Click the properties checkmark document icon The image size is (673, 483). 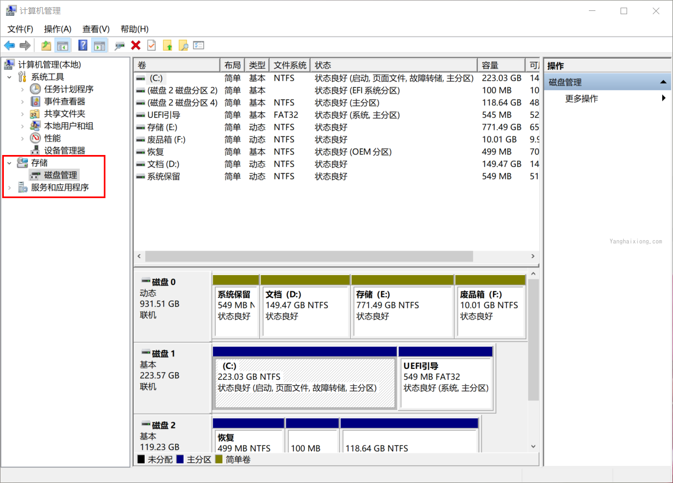(x=151, y=45)
